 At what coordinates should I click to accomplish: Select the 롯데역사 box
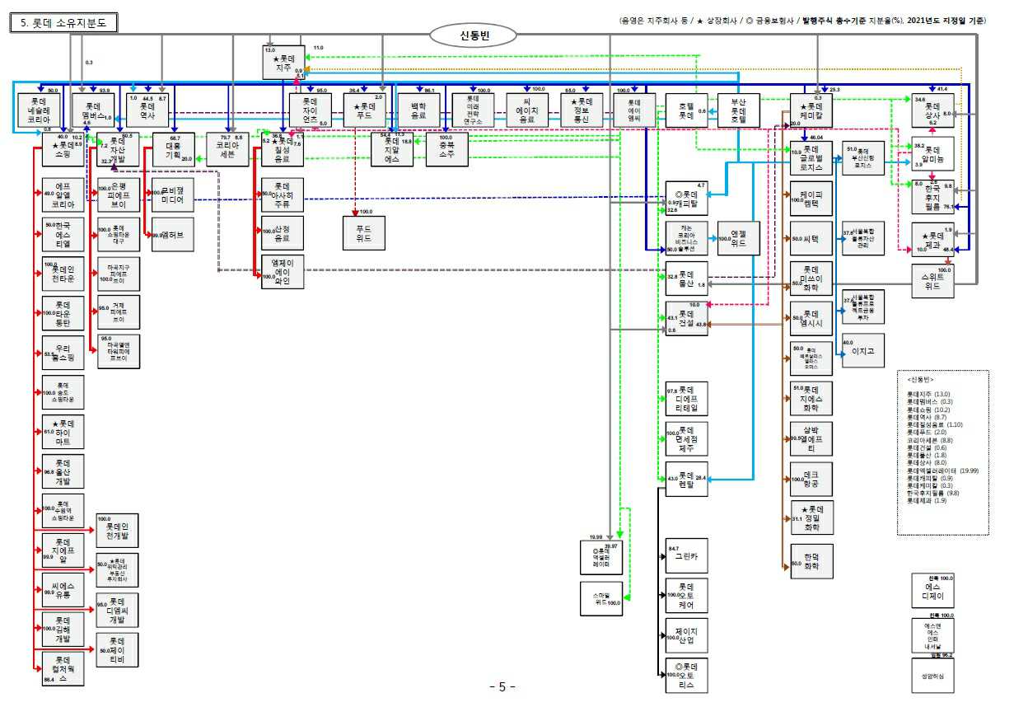(148, 112)
